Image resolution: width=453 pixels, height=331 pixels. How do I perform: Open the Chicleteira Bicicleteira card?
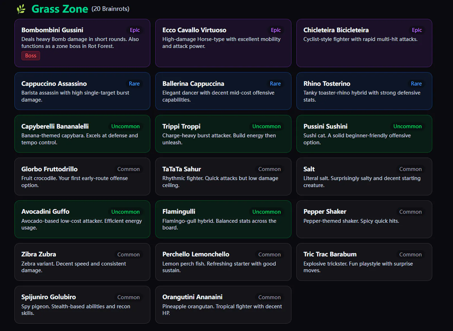tap(364, 43)
